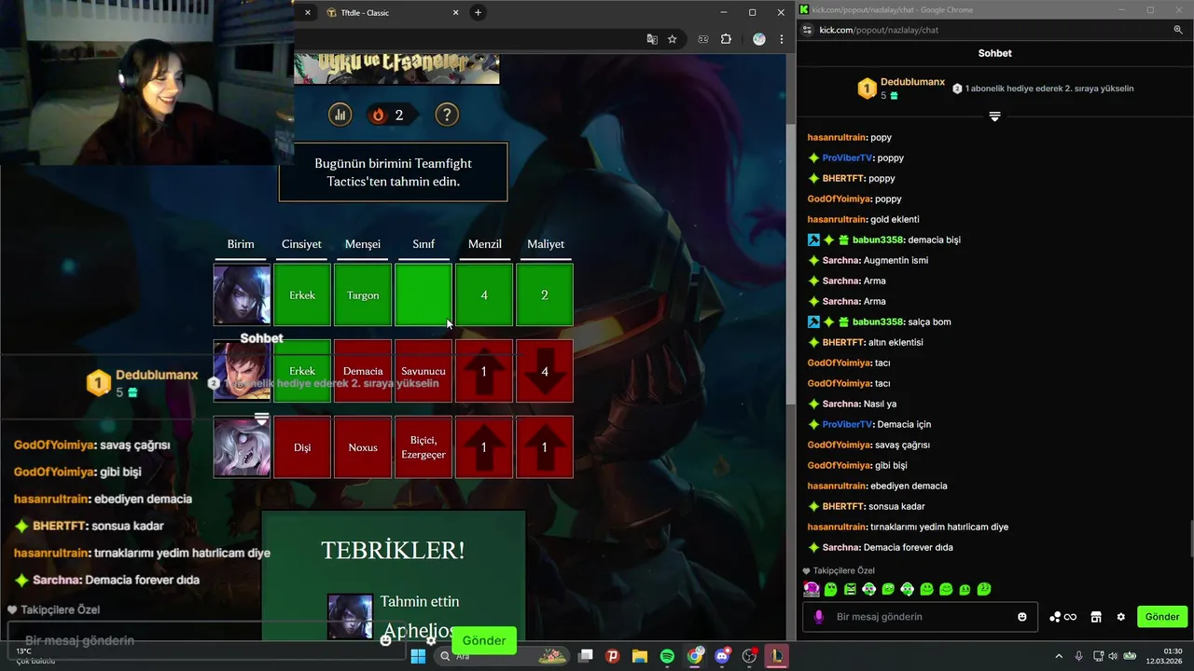Viewport: 1194px width, 671px height.
Task: Click hasanrultrain username on popy message
Action: click(x=837, y=137)
